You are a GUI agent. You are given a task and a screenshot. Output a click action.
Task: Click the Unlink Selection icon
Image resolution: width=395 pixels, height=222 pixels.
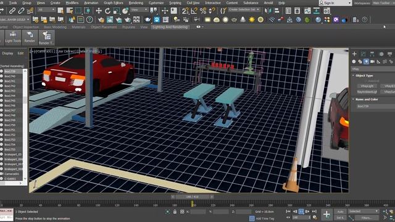pos(21,11)
